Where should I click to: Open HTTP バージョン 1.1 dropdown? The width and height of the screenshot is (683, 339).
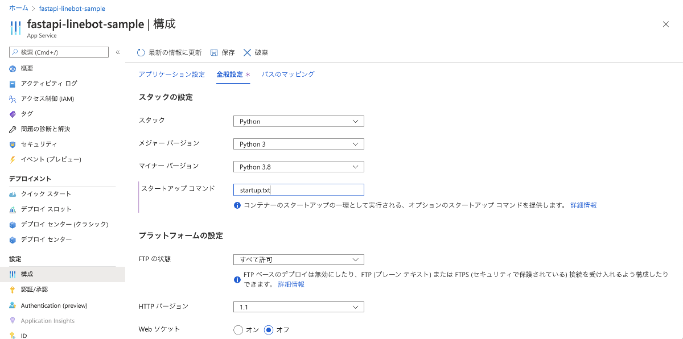299,307
